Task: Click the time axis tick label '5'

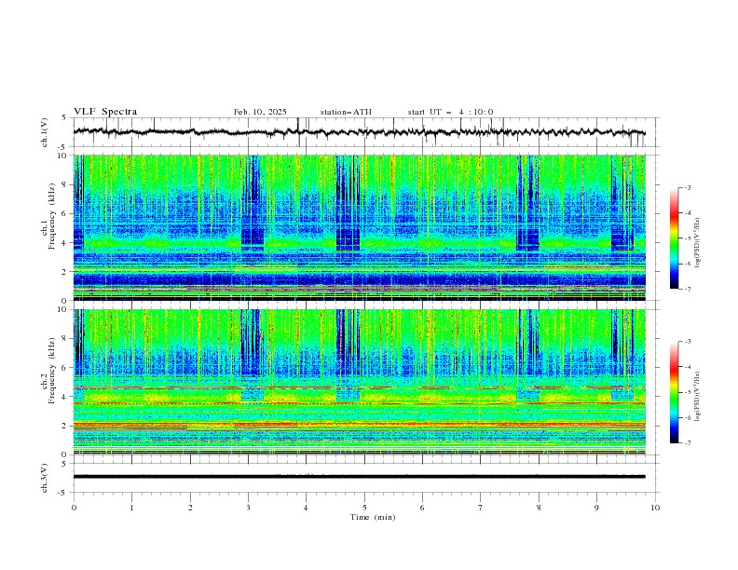Action: (x=364, y=508)
